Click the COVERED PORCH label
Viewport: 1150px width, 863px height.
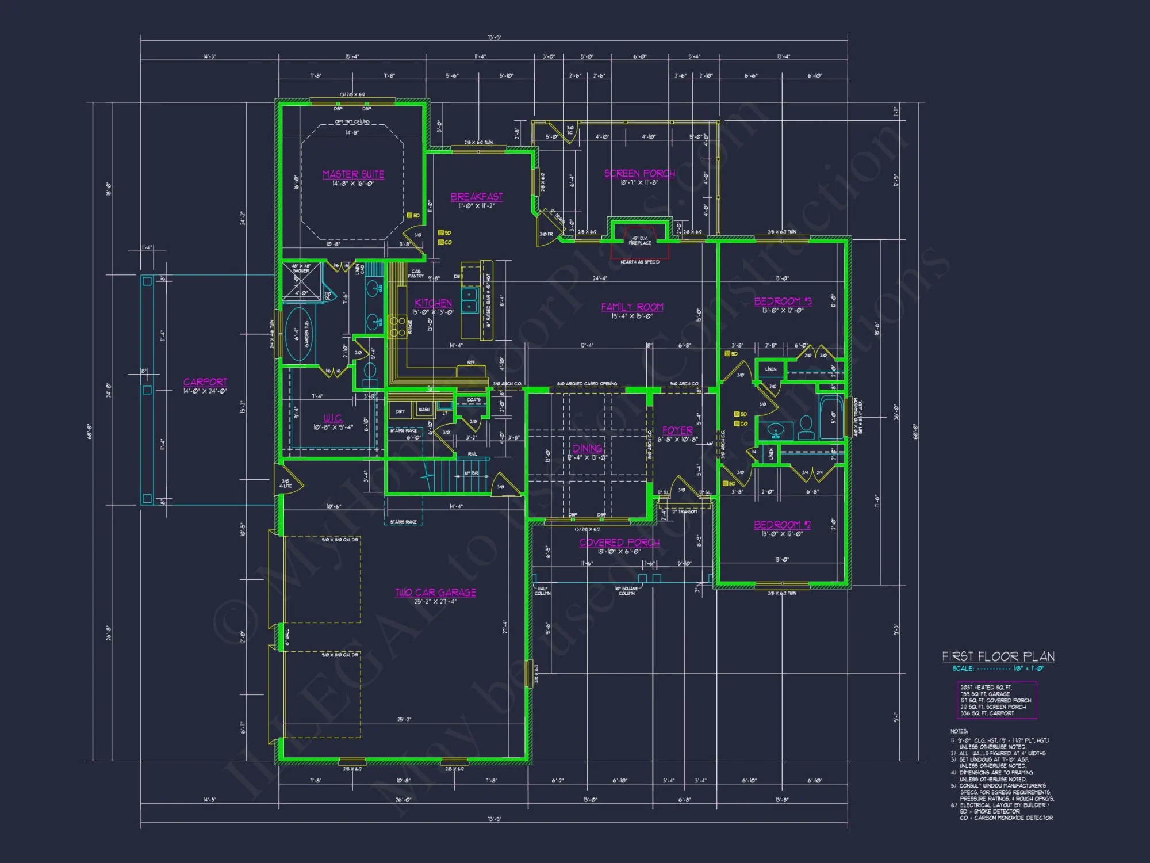pos(619,543)
